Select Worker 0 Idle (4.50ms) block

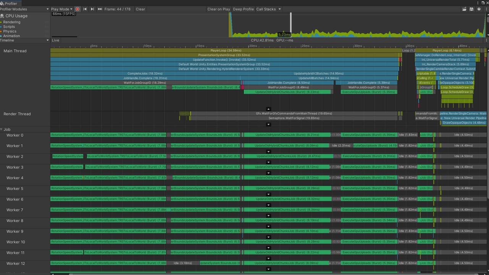(463, 135)
